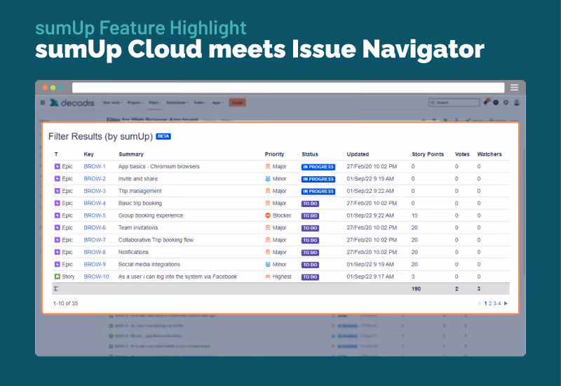
Task: Go to results page 3
Action: 495,303
